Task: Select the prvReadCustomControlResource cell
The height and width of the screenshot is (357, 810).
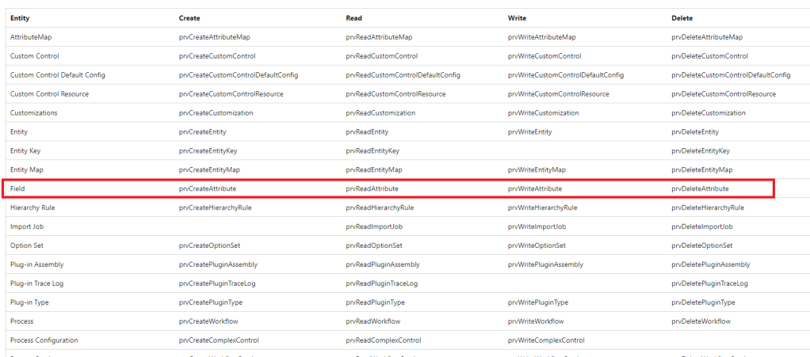Action: coord(395,93)
